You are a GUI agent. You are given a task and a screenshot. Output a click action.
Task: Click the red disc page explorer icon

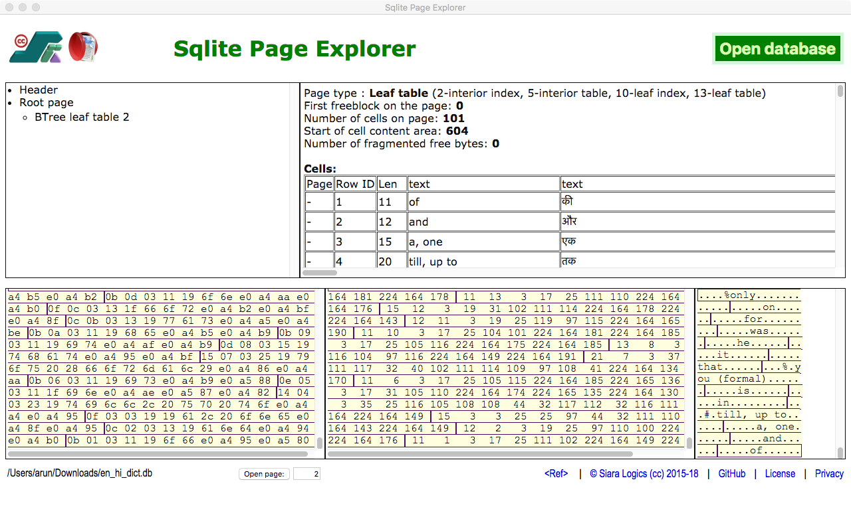[83, 46]
